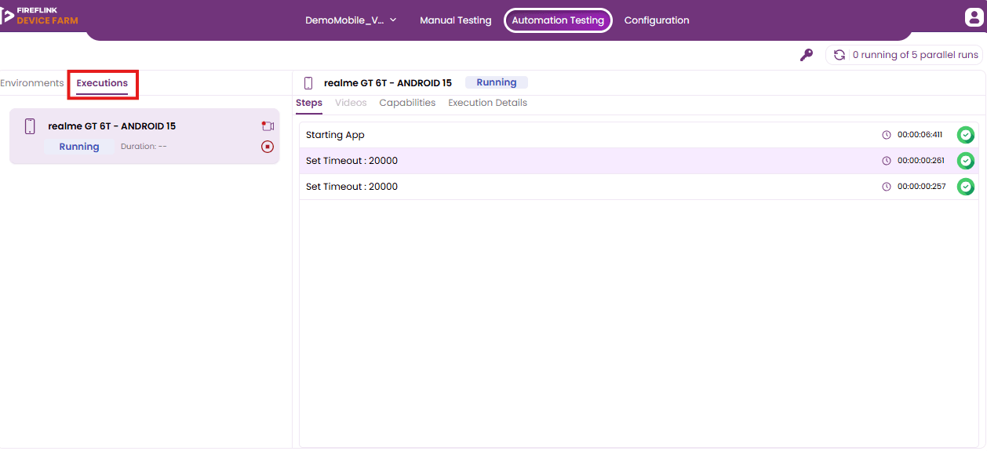
Task: Click the green status of the first Set Timeout step
Action: click(966, 161)
